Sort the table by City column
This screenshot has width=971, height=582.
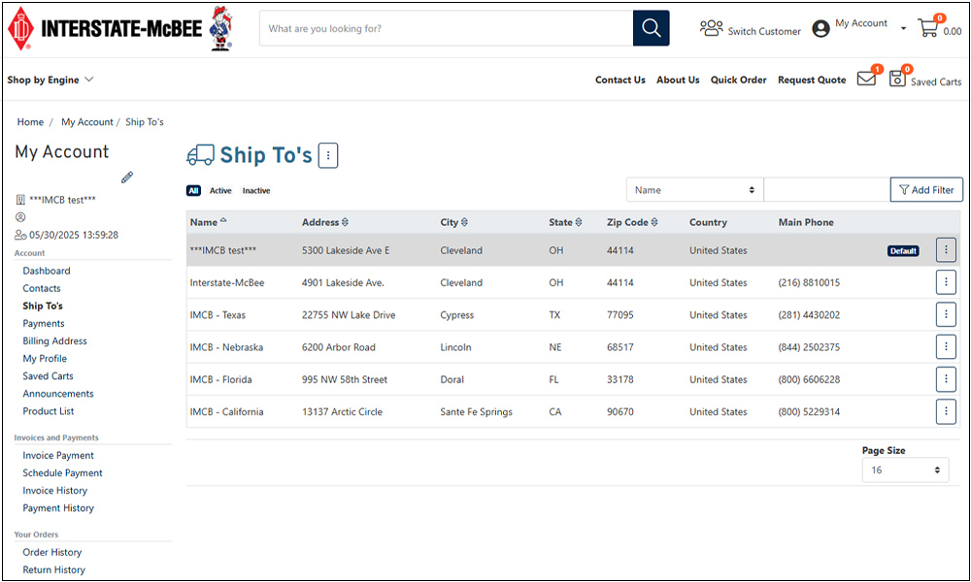tap(453, 222)
